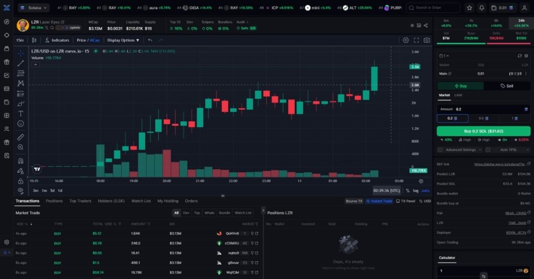The width and height of the screenshot is (534, 279).
Task: Open settings gear in left sidebar
Action: 6,242
